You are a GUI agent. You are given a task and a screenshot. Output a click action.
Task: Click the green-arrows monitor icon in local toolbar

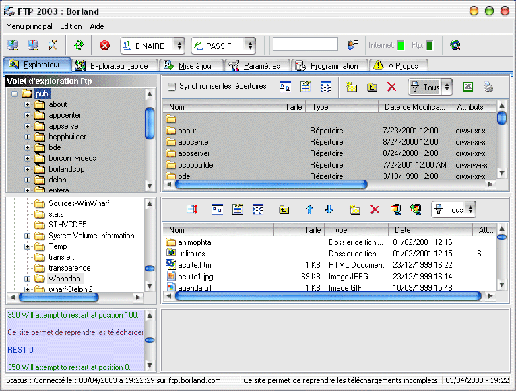416,209
